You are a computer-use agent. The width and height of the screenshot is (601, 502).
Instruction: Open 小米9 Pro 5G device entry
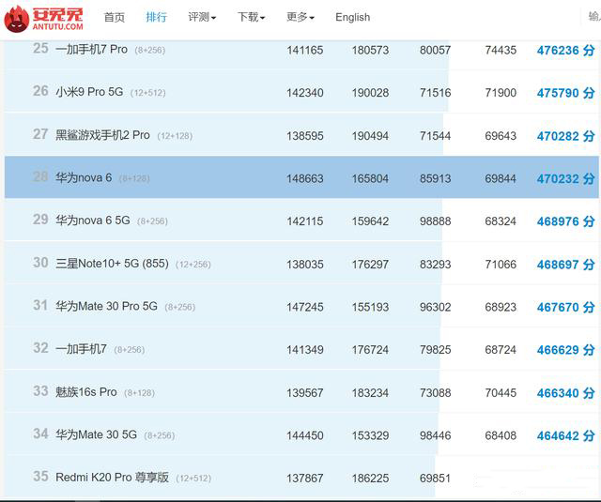tap(89, 92)
